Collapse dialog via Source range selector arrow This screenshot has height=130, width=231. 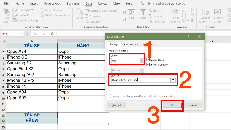tap(173, 80)
